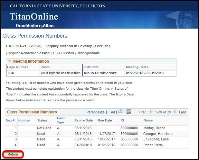Click the university seal in banner
199x160 pixels.
click(x=187, y=19)
